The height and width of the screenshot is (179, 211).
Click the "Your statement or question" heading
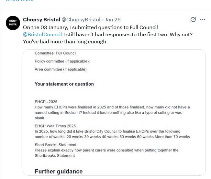coord(64,84)
